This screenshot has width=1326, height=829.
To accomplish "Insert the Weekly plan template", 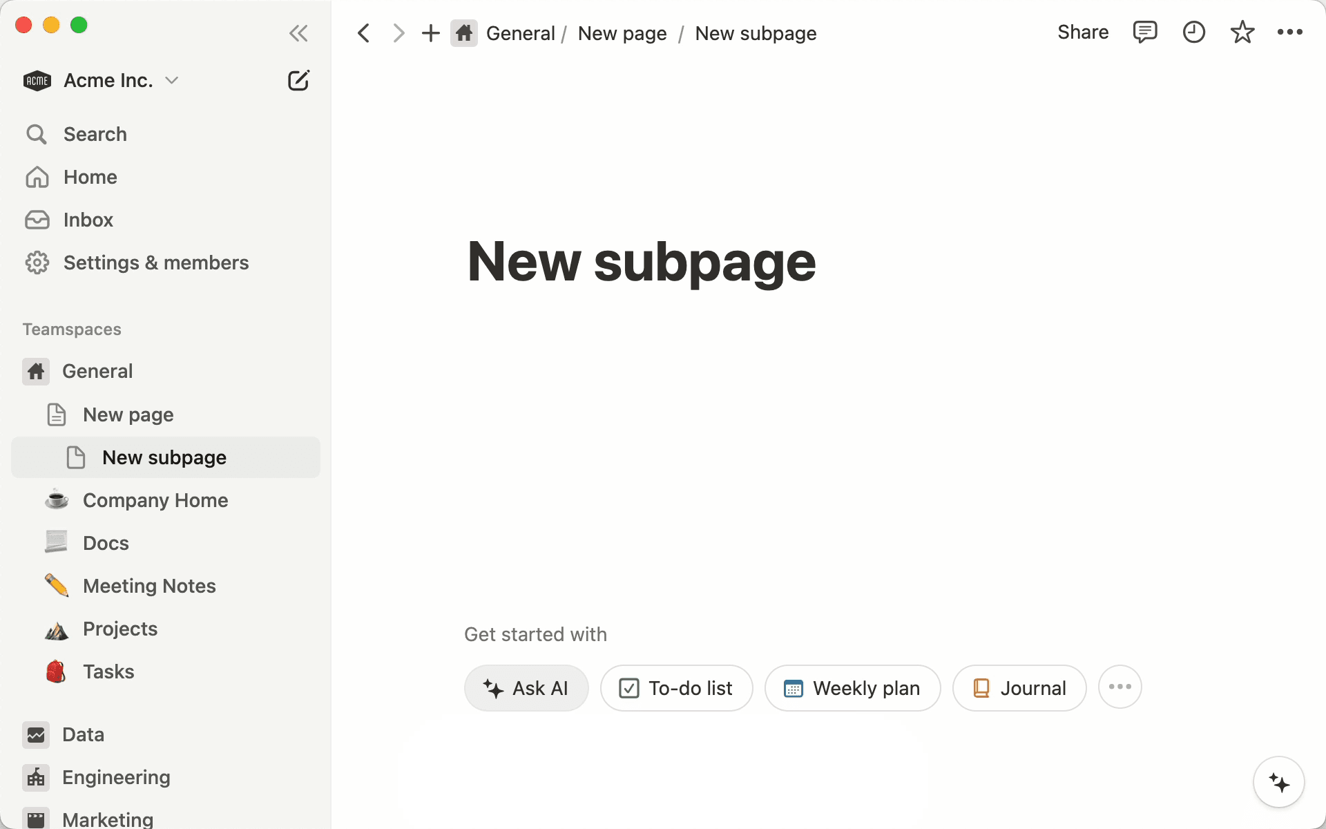I will 852,688.
